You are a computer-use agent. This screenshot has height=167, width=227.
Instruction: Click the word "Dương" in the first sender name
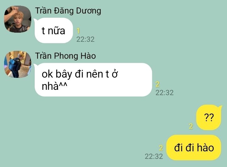[89, 11]
